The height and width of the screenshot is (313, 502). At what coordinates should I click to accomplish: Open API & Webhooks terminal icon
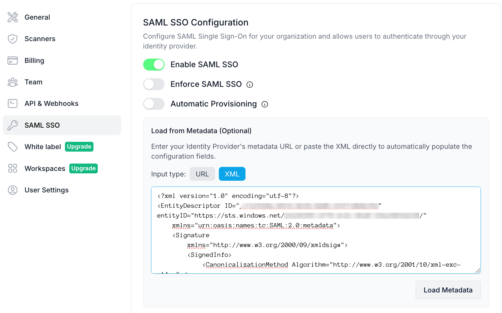click(13, 104)
